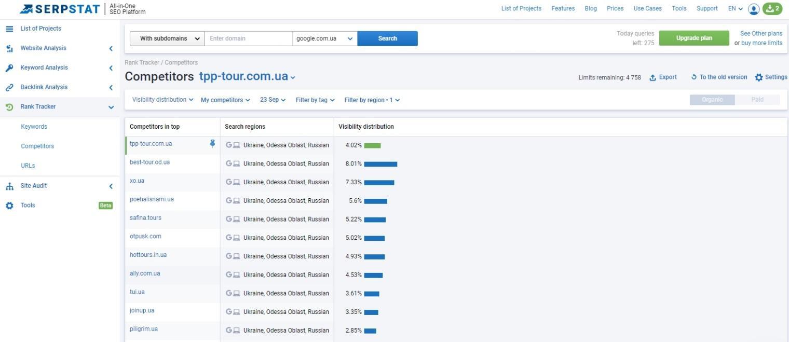Open Prices in top navigation

[615, 9]
